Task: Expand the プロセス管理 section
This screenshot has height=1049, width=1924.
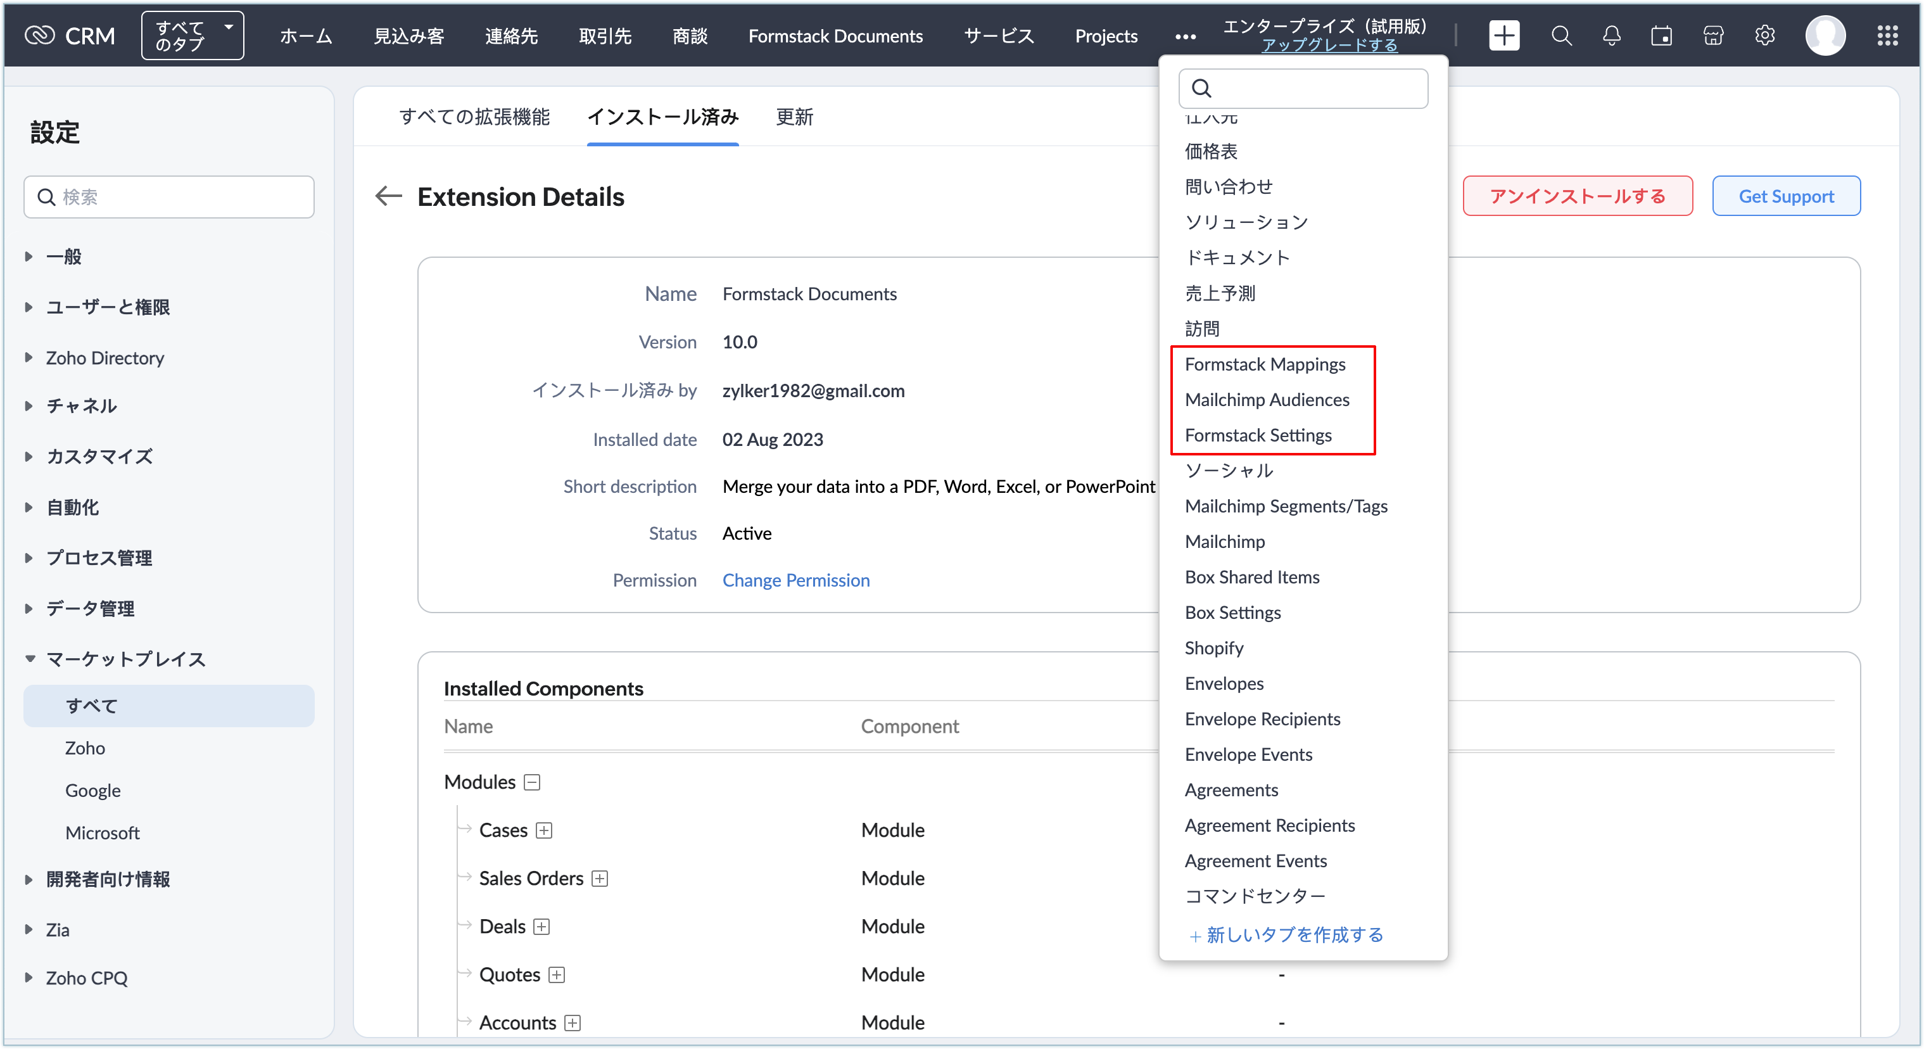Action: [28, 558]
